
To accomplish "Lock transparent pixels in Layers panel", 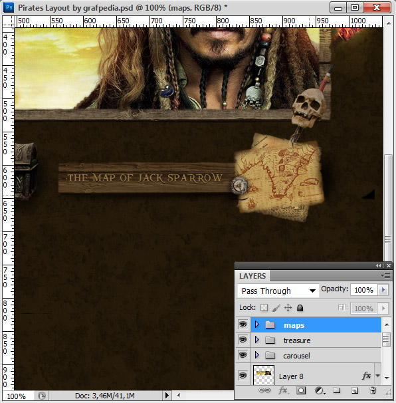I will pyautogui.click(x=264, y=308).
